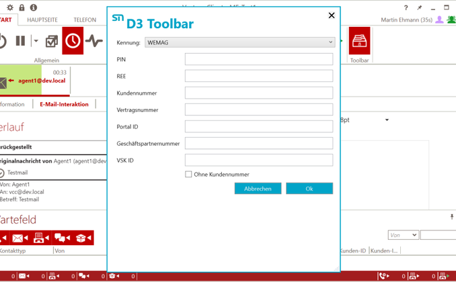Expand the dropdown arrow next to pause

36,42
